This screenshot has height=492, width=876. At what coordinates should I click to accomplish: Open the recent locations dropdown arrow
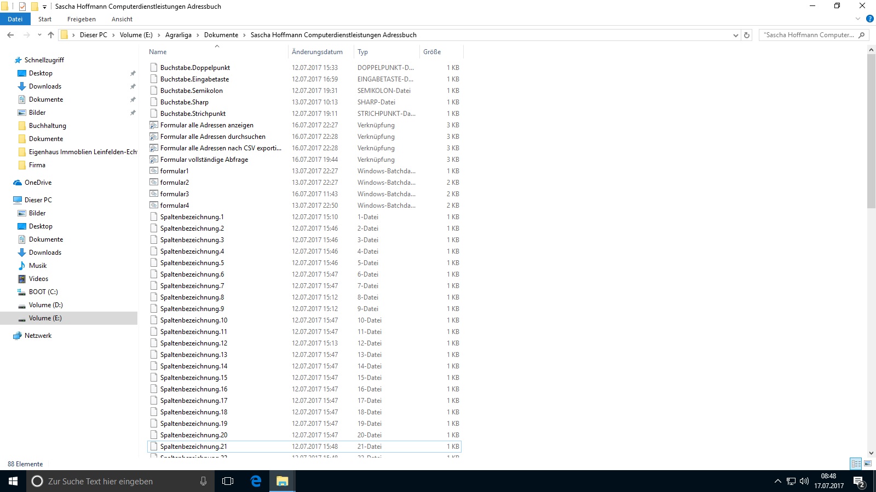pos(39,35)
